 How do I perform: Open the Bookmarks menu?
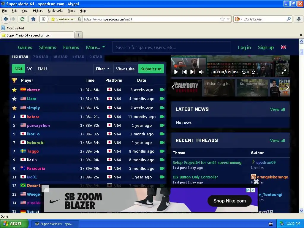click(x=55, y=11)
